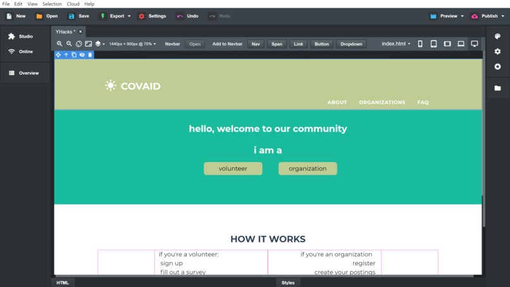Open the options gear panel on right sidebar
Image resolution: width=510 pixels, height=287 pixels.
(497, 51)
